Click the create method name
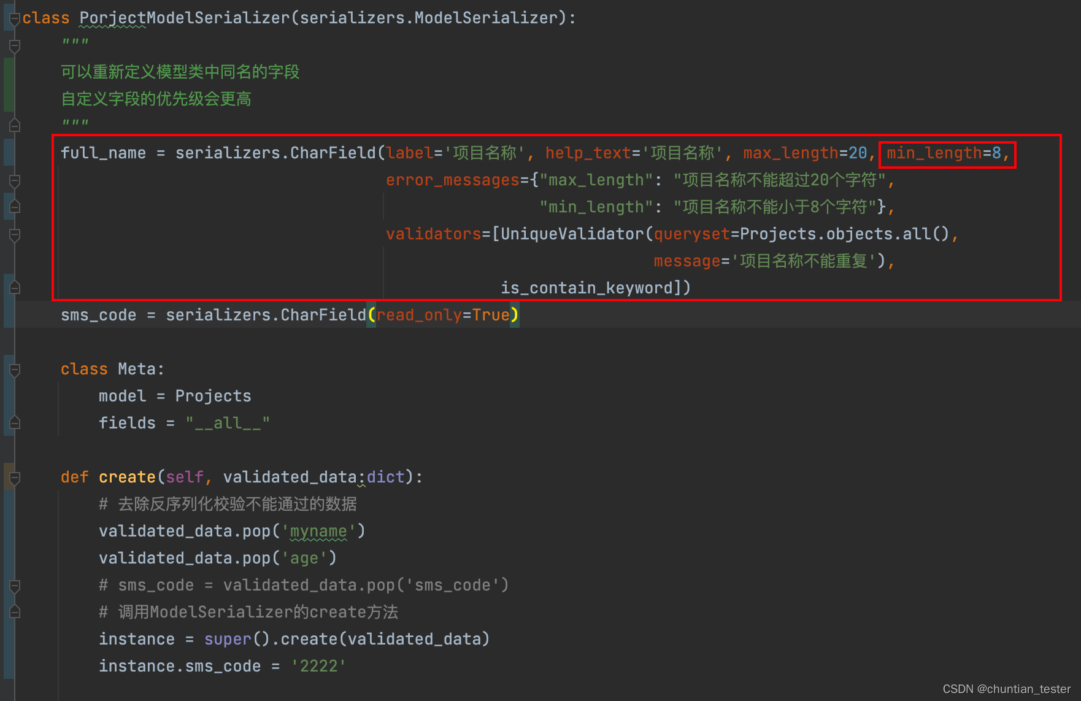The width and height of the screenshot is (1081, 701). click(127, 477)
